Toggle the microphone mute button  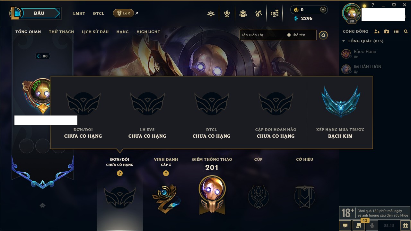point(372,226)
